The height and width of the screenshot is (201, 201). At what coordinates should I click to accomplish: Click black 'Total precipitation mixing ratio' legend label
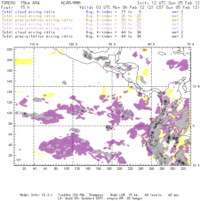37,36
